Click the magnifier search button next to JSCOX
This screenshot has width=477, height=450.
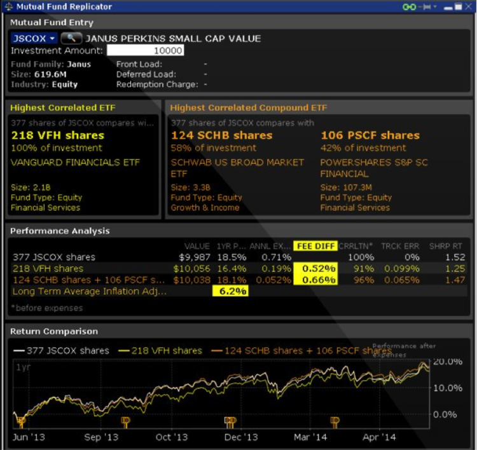pyautogui.click(x=71, y=38)
